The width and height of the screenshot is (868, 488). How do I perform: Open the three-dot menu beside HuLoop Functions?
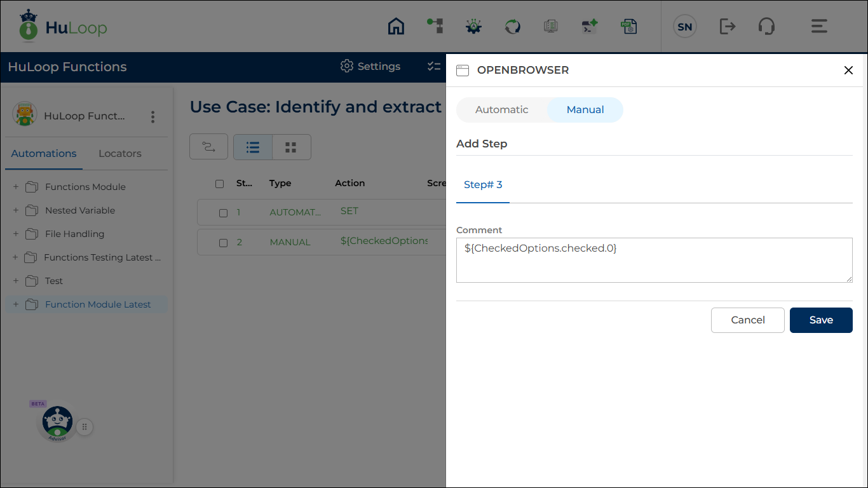pos(153,117)
